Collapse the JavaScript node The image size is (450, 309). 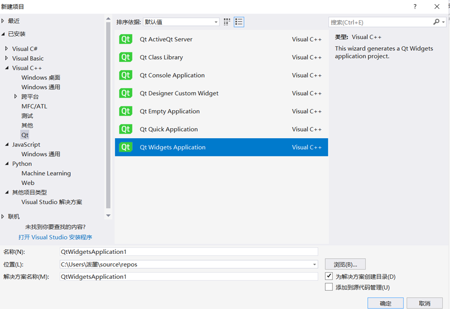click(7, 144)
